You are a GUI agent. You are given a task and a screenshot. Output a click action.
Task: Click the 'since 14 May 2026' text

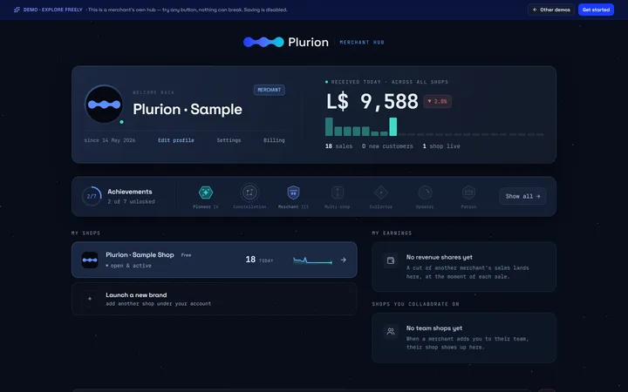click(x=109, y=140)
